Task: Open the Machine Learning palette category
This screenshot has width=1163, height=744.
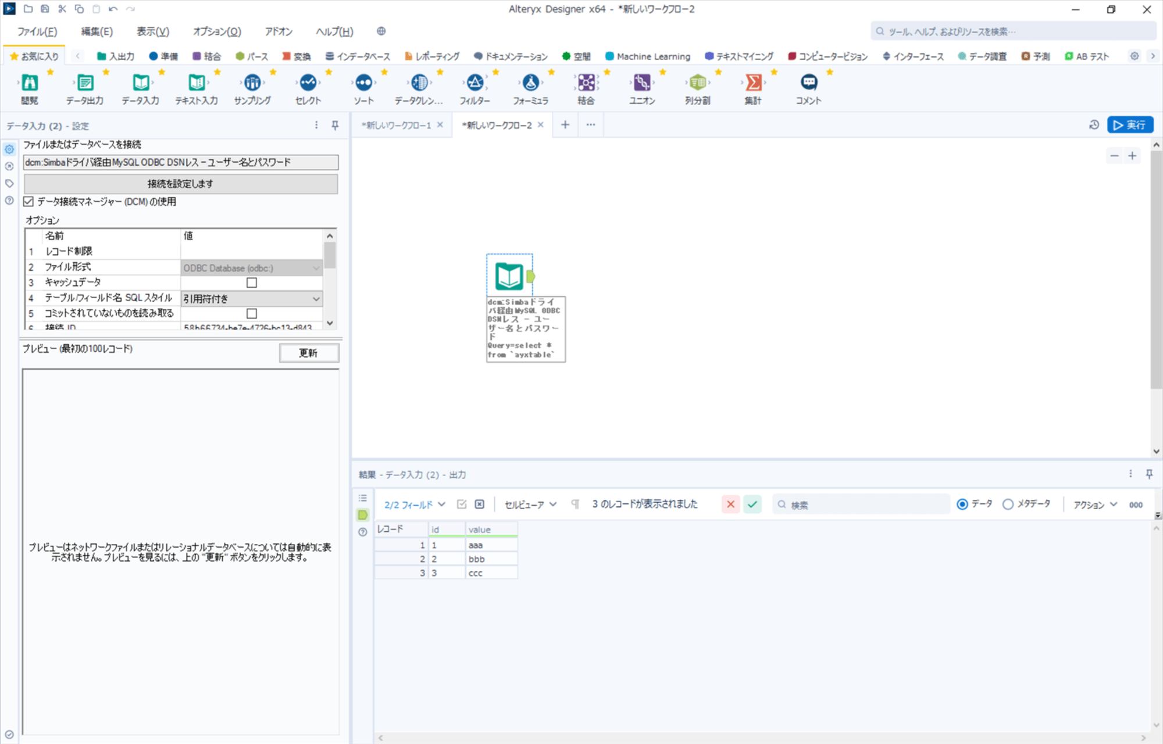Action: [648, 56]
